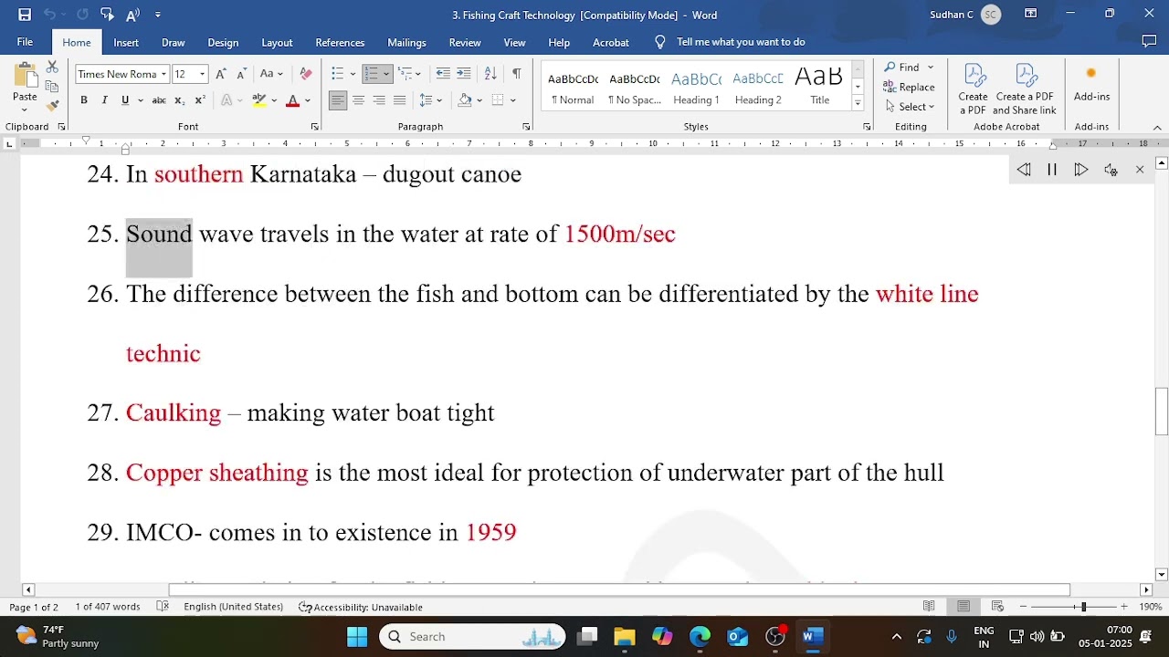Toggle subscript formatting

[179, 100]
